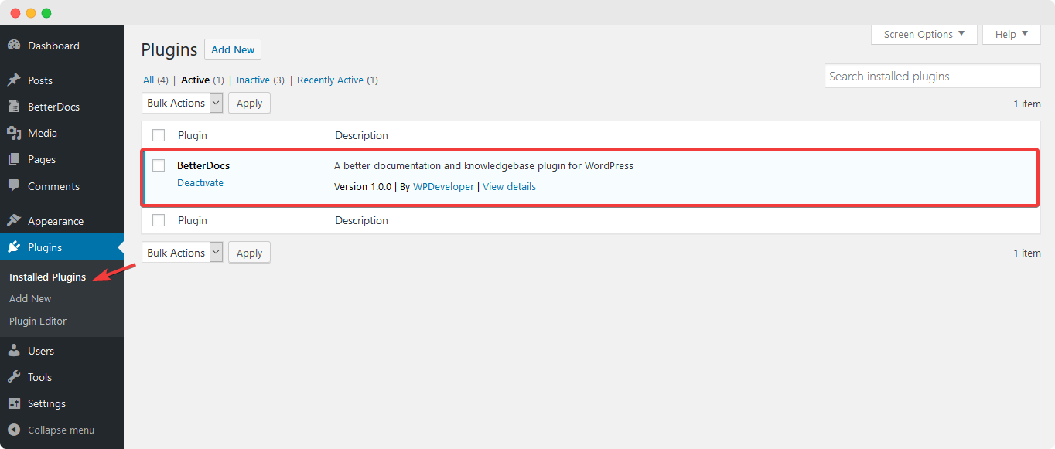Click the Media icon in sidebar

tap(14, 133)
